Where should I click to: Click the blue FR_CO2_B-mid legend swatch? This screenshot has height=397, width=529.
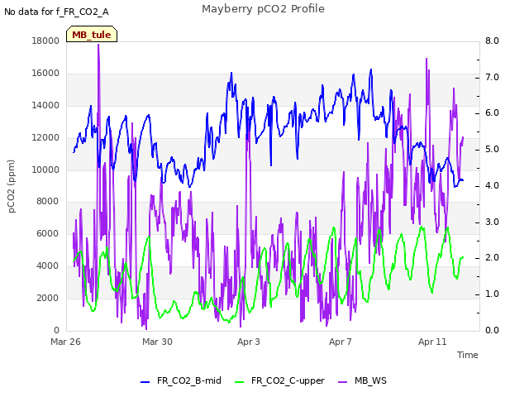tap(145, 382)
